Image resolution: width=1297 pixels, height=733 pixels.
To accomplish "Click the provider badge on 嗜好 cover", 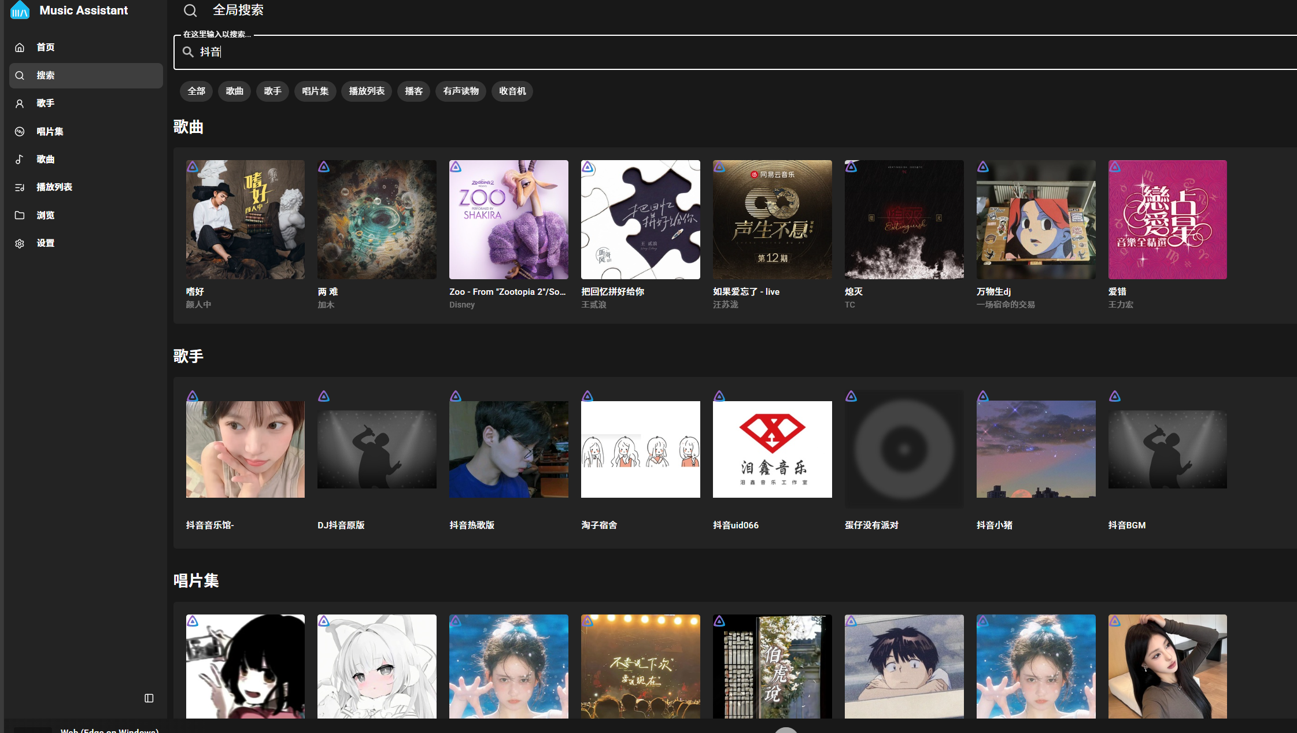I will pyautogui.click(x=193, y=167).
